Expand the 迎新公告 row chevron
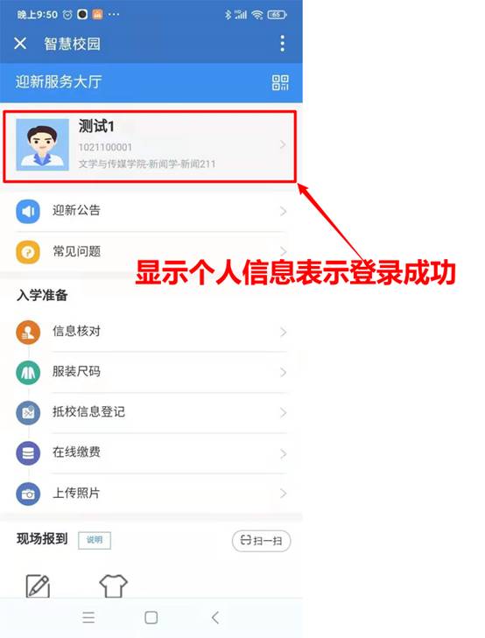 283,211
